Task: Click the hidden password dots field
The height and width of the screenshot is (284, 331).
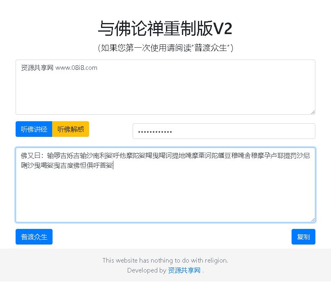Action: (x=224, y=131)
